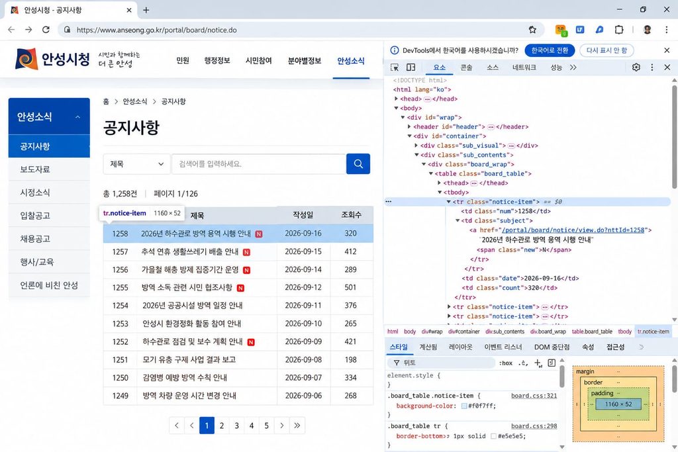Expand the div.sub_visual node

(x=416, y=146)
